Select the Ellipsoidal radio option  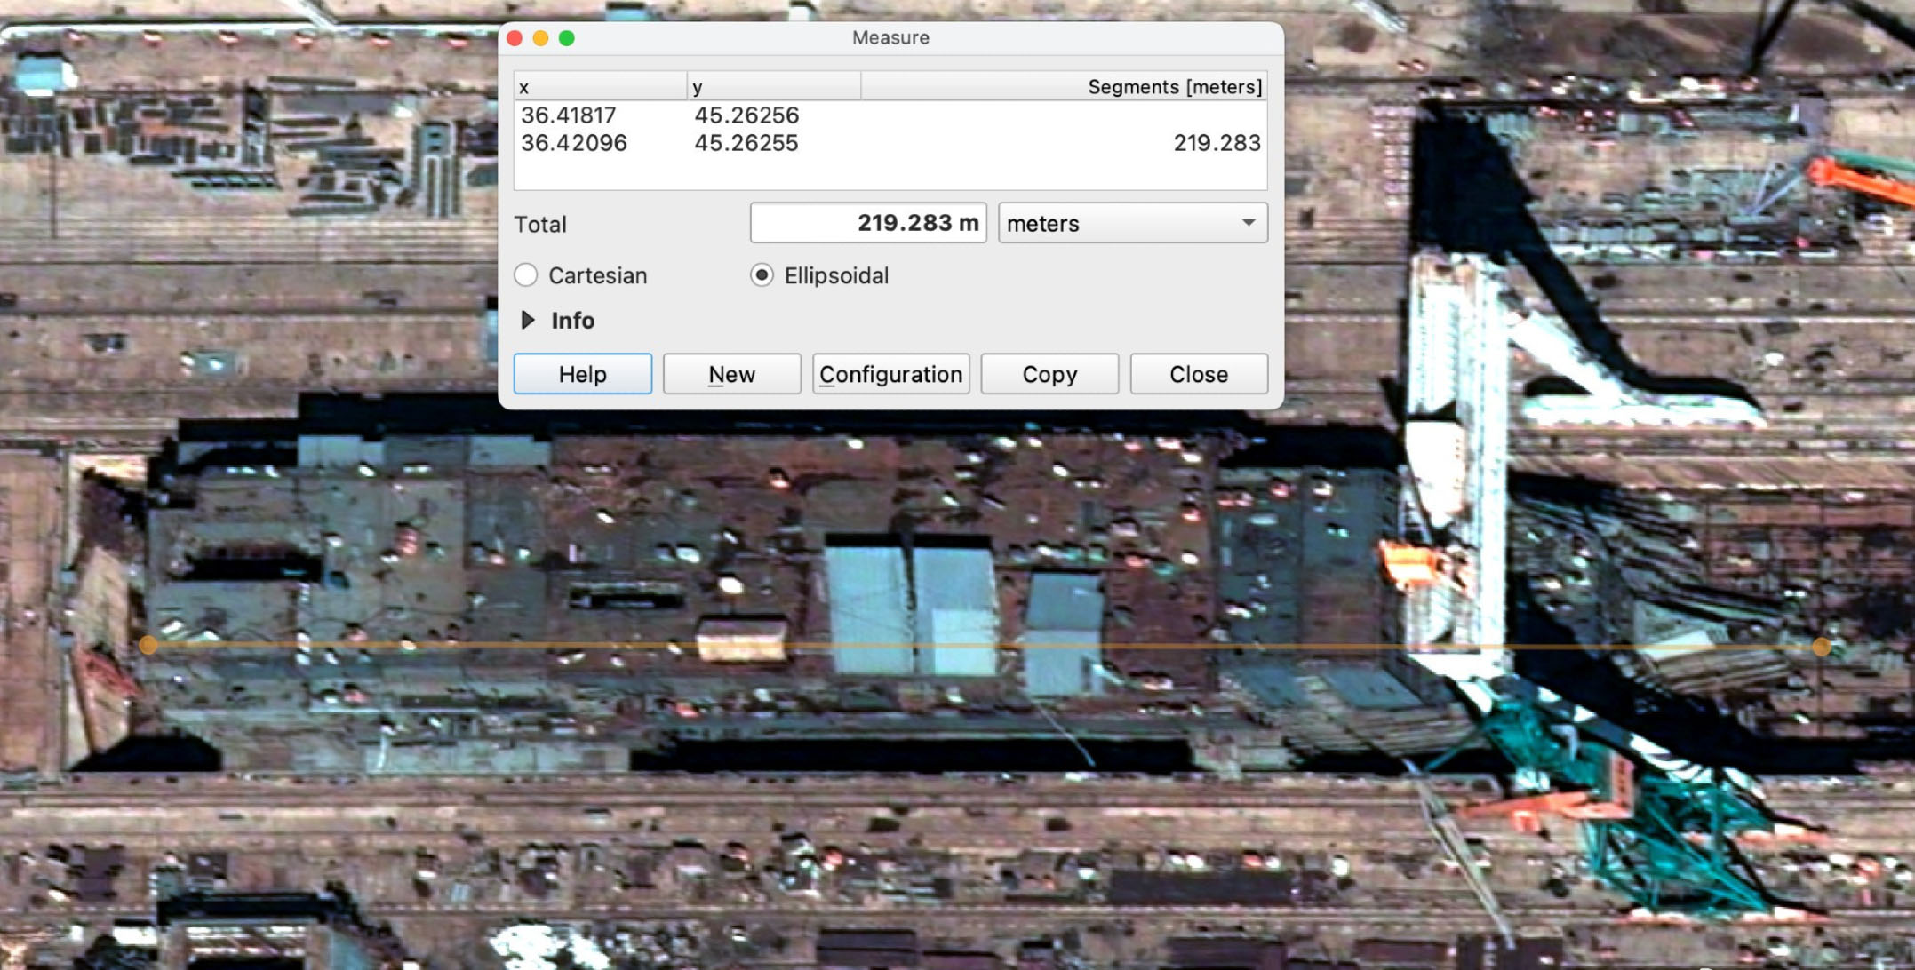(x=762, y=275)
